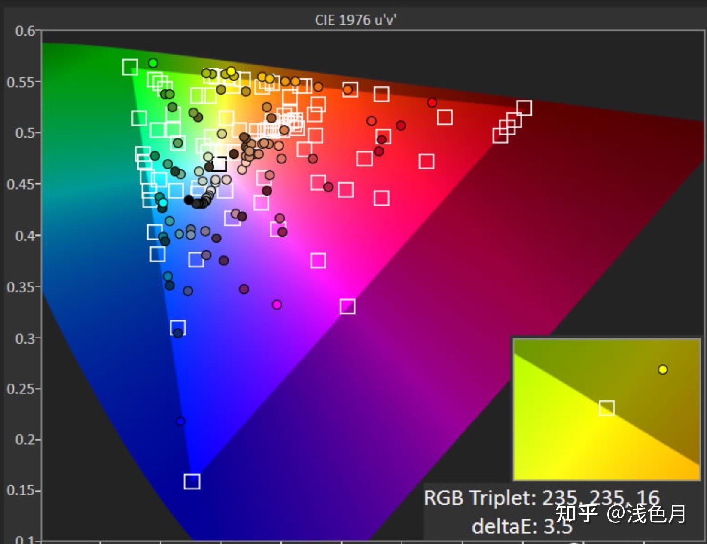Select the magenta target square near 0.33
This screenshot has height=544, width=707.
pyautogui.click(x=347, y=306)
